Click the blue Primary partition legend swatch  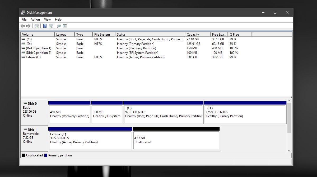46,155
